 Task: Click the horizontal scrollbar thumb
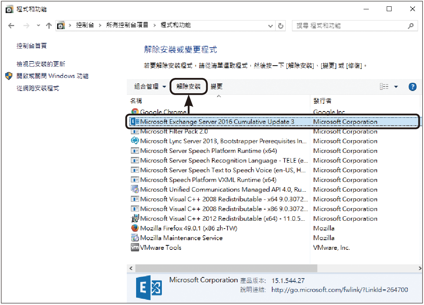click(x=226, y=268)
